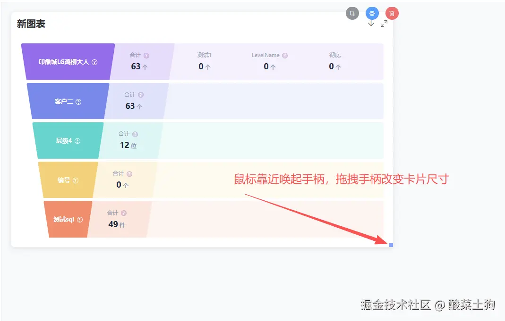Click 合计 help icon in 测试sql row
Screen dimensions: 505x321
point(124,213)
